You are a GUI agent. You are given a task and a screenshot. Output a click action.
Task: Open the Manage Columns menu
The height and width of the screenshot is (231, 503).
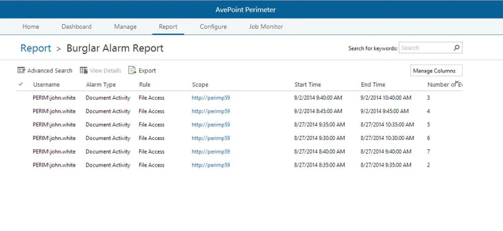pos(436,71)
